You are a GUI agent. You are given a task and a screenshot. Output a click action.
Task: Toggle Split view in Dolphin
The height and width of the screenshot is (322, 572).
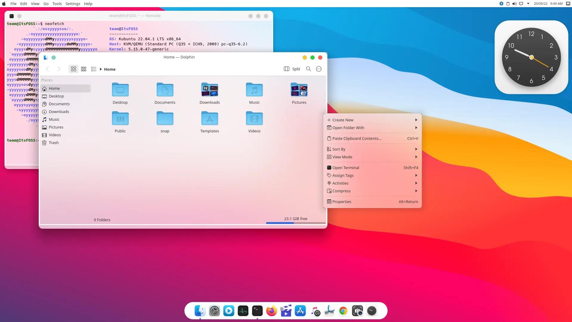point(291,69)
